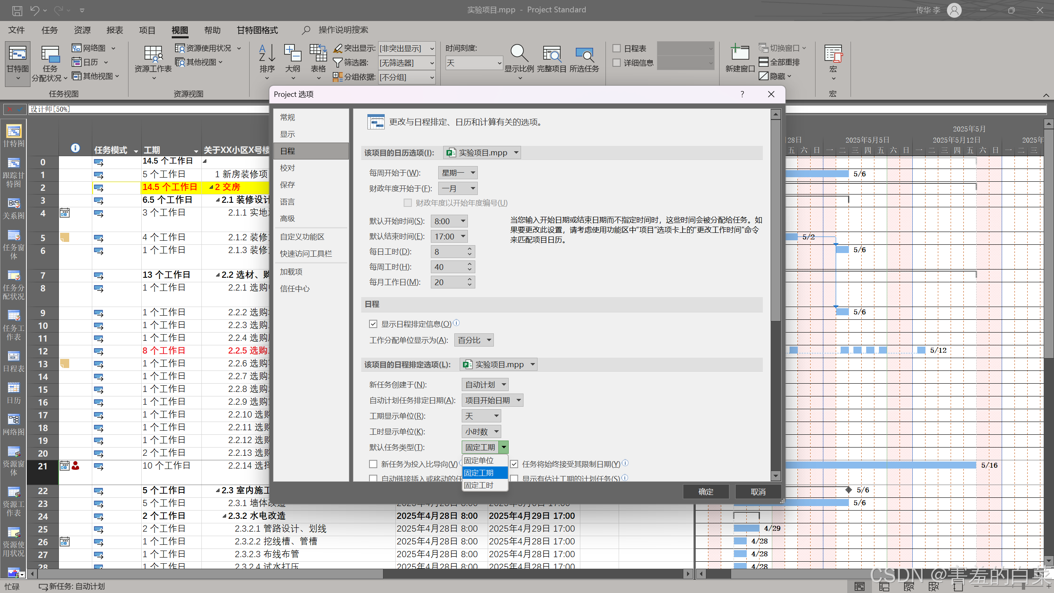Open 每周开始于 dropdown
Viewport: 1054px width, 593px height.
[458, 173]
